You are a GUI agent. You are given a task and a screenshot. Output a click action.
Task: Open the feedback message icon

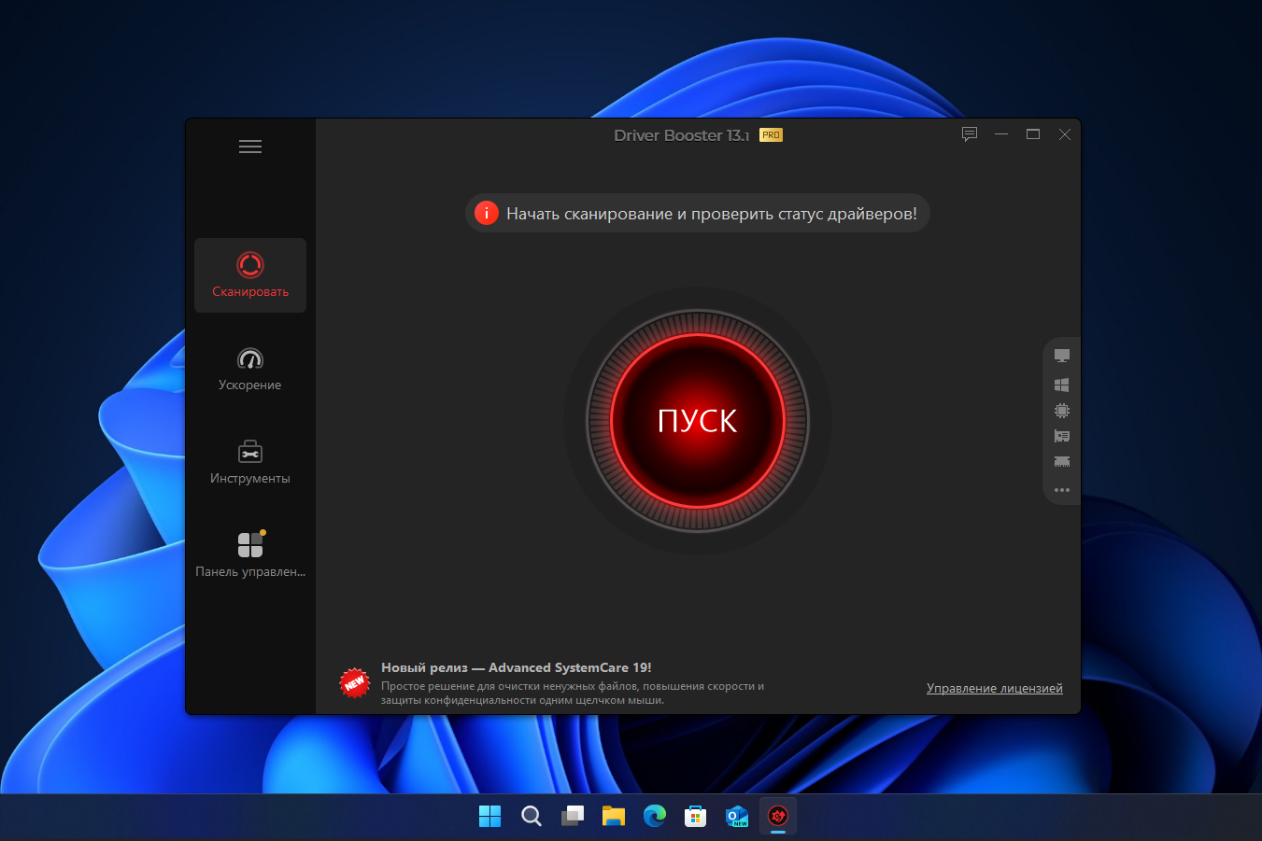[x=969, y=133]
